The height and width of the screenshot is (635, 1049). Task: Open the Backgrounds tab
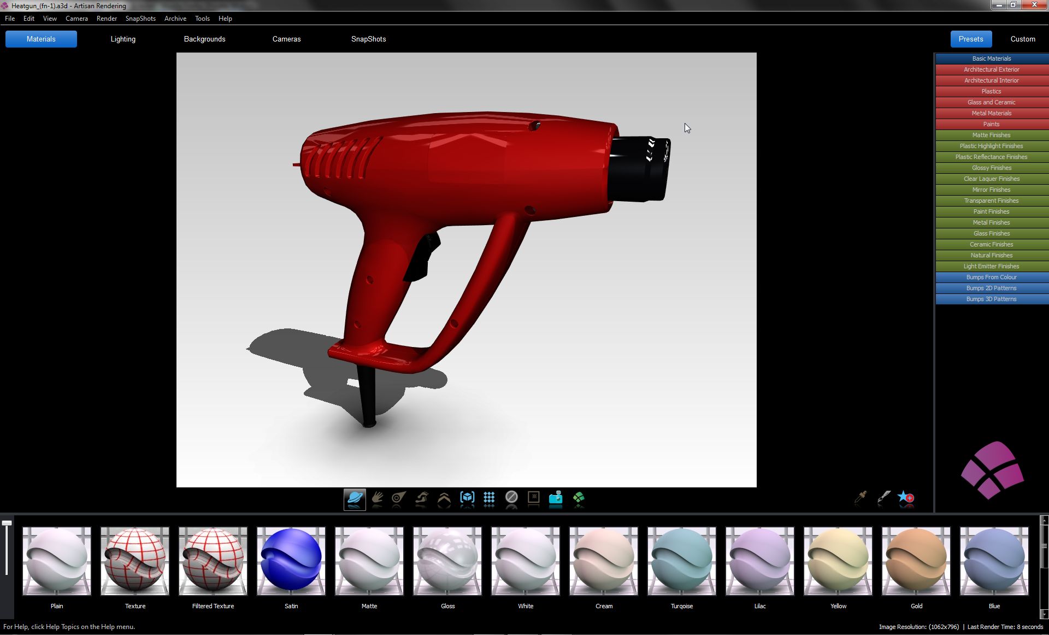[204, 39]
